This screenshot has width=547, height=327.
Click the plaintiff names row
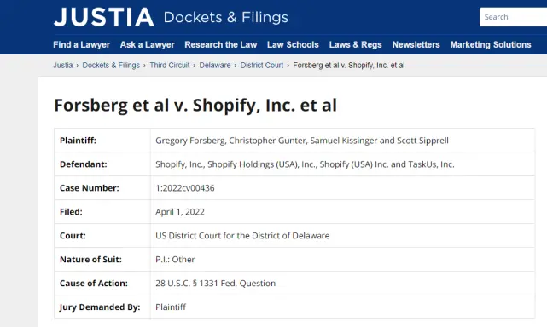click(294, 141)
